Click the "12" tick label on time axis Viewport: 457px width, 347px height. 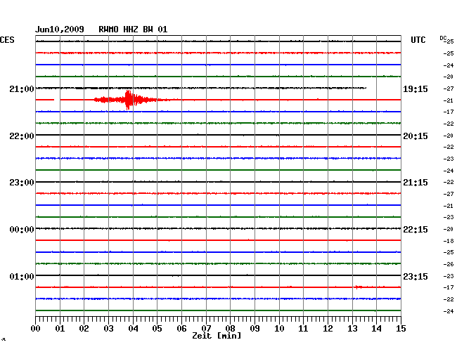[x=328, y=329]
